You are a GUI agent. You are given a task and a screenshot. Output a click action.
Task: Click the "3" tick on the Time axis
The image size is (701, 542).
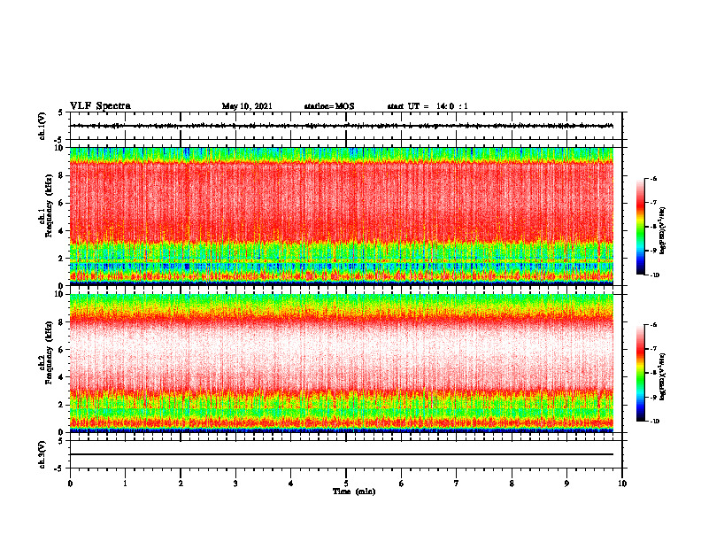point(235,484)
